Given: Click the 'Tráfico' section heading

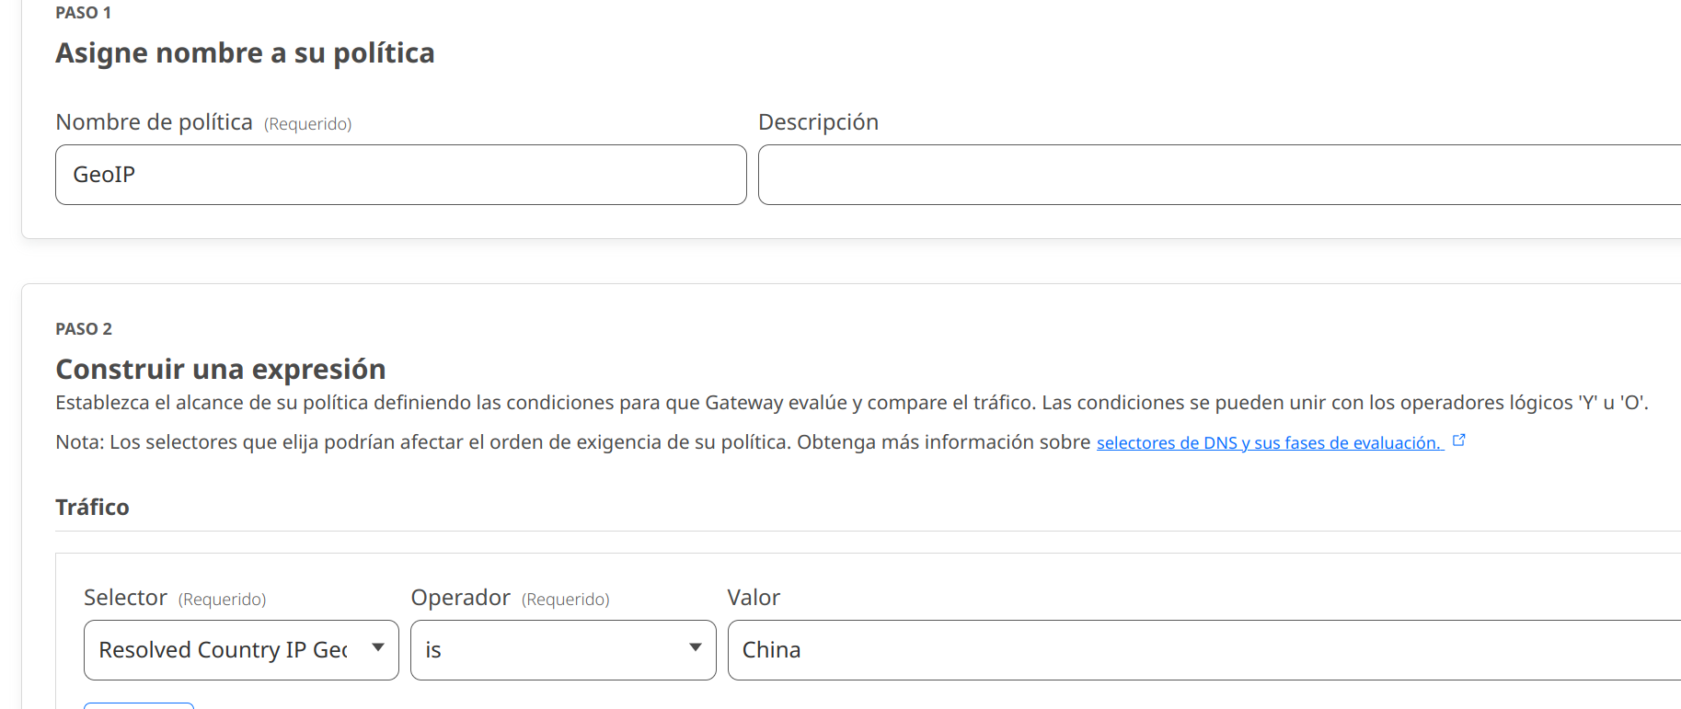Looking at the screenshot, I should click(x=92, y=508).
